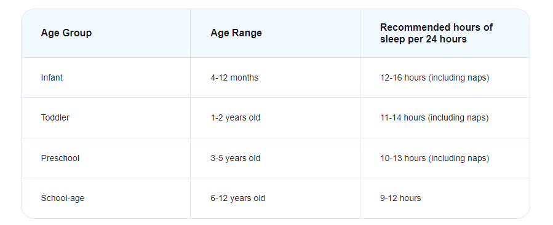Click the 12-16 hours (including naps) cell

pyautogui.click(x=445, y=77)
